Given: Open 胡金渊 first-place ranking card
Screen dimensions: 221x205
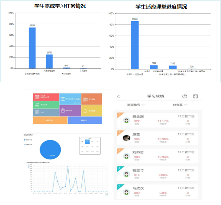Looking at the screenshot, I should pos(158,120).
